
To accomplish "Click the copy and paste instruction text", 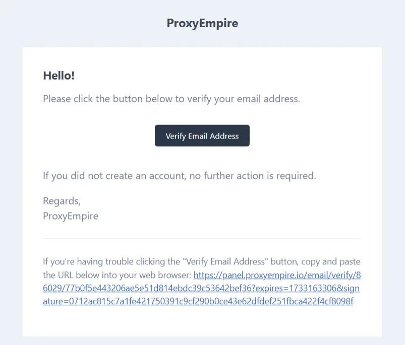I will [313, 261].
